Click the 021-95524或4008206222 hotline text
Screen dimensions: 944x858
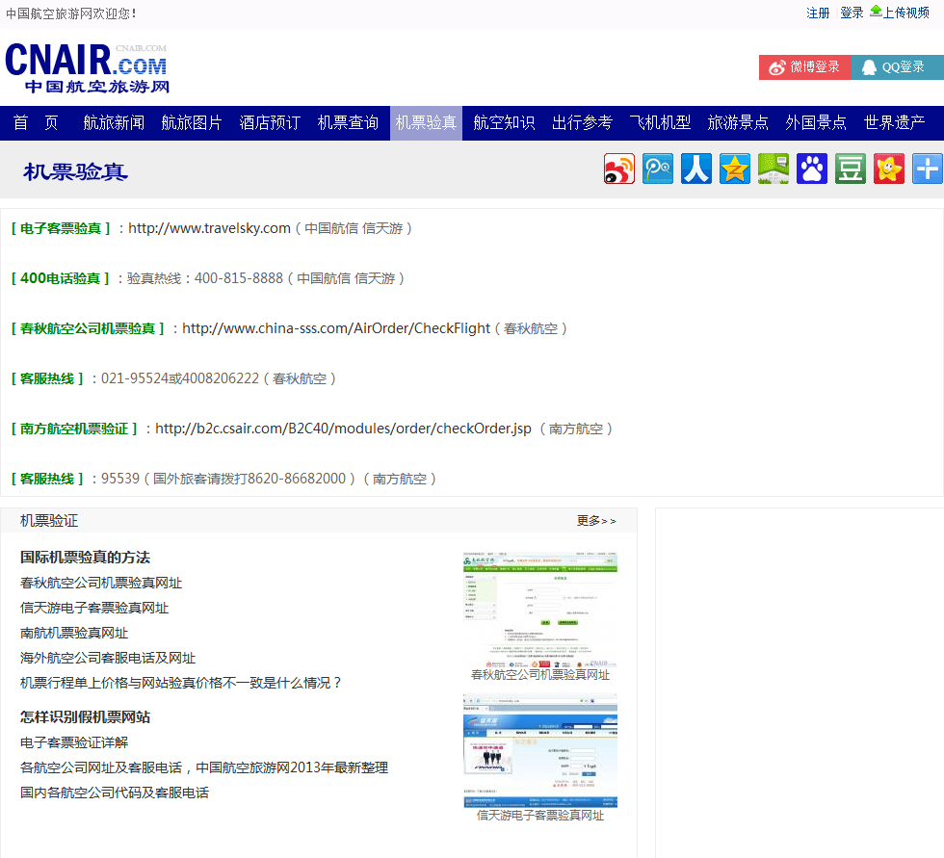click(x=180, y=378)
